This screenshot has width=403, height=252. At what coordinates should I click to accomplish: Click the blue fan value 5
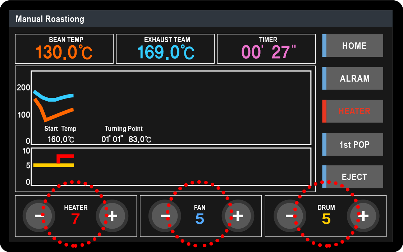pos(200,219)
